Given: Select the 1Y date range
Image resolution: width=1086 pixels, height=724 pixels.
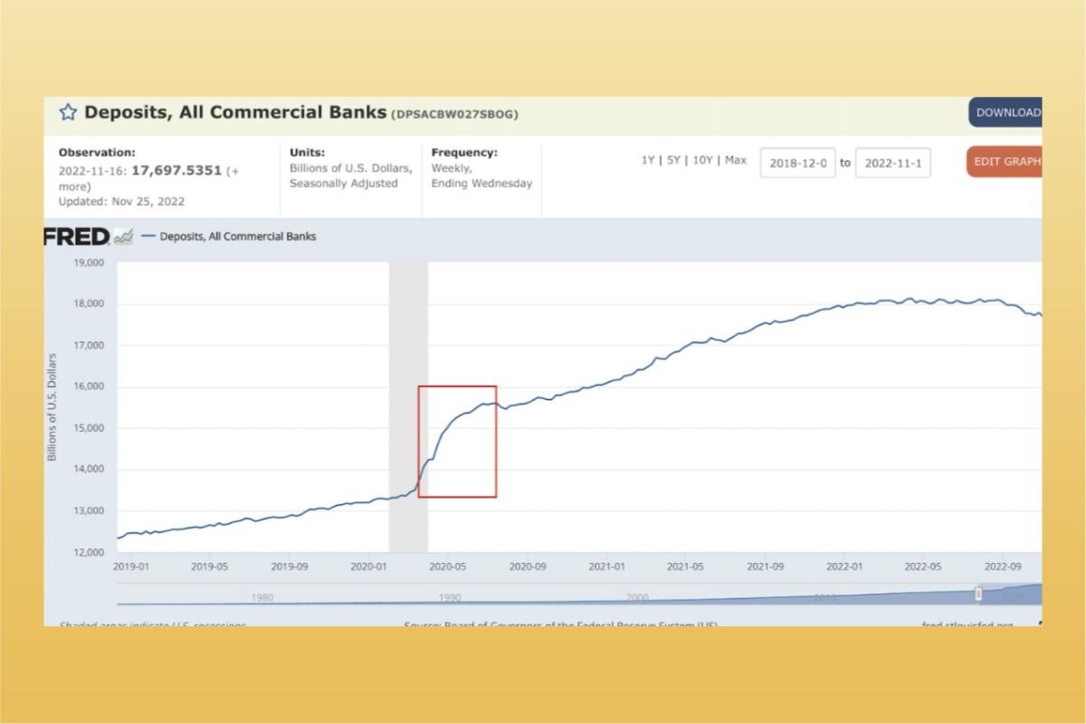Looking at the screenshot, I should (648, 160).
